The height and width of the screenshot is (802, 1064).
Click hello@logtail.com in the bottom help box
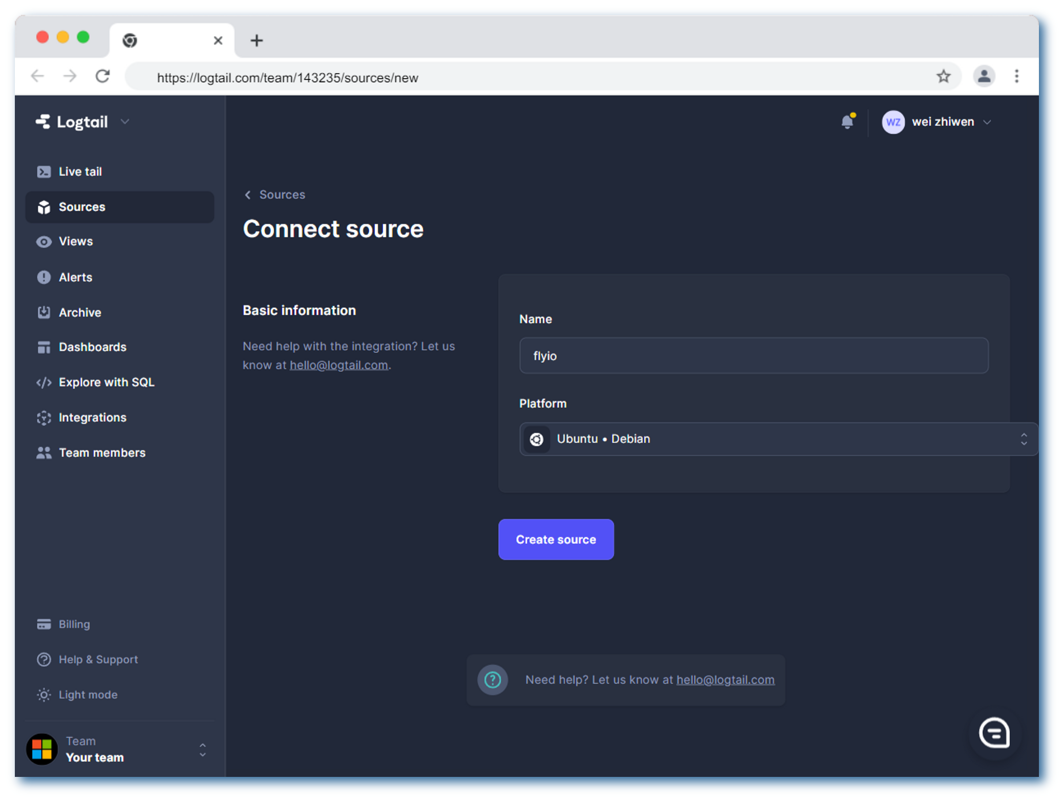point(725,680)
